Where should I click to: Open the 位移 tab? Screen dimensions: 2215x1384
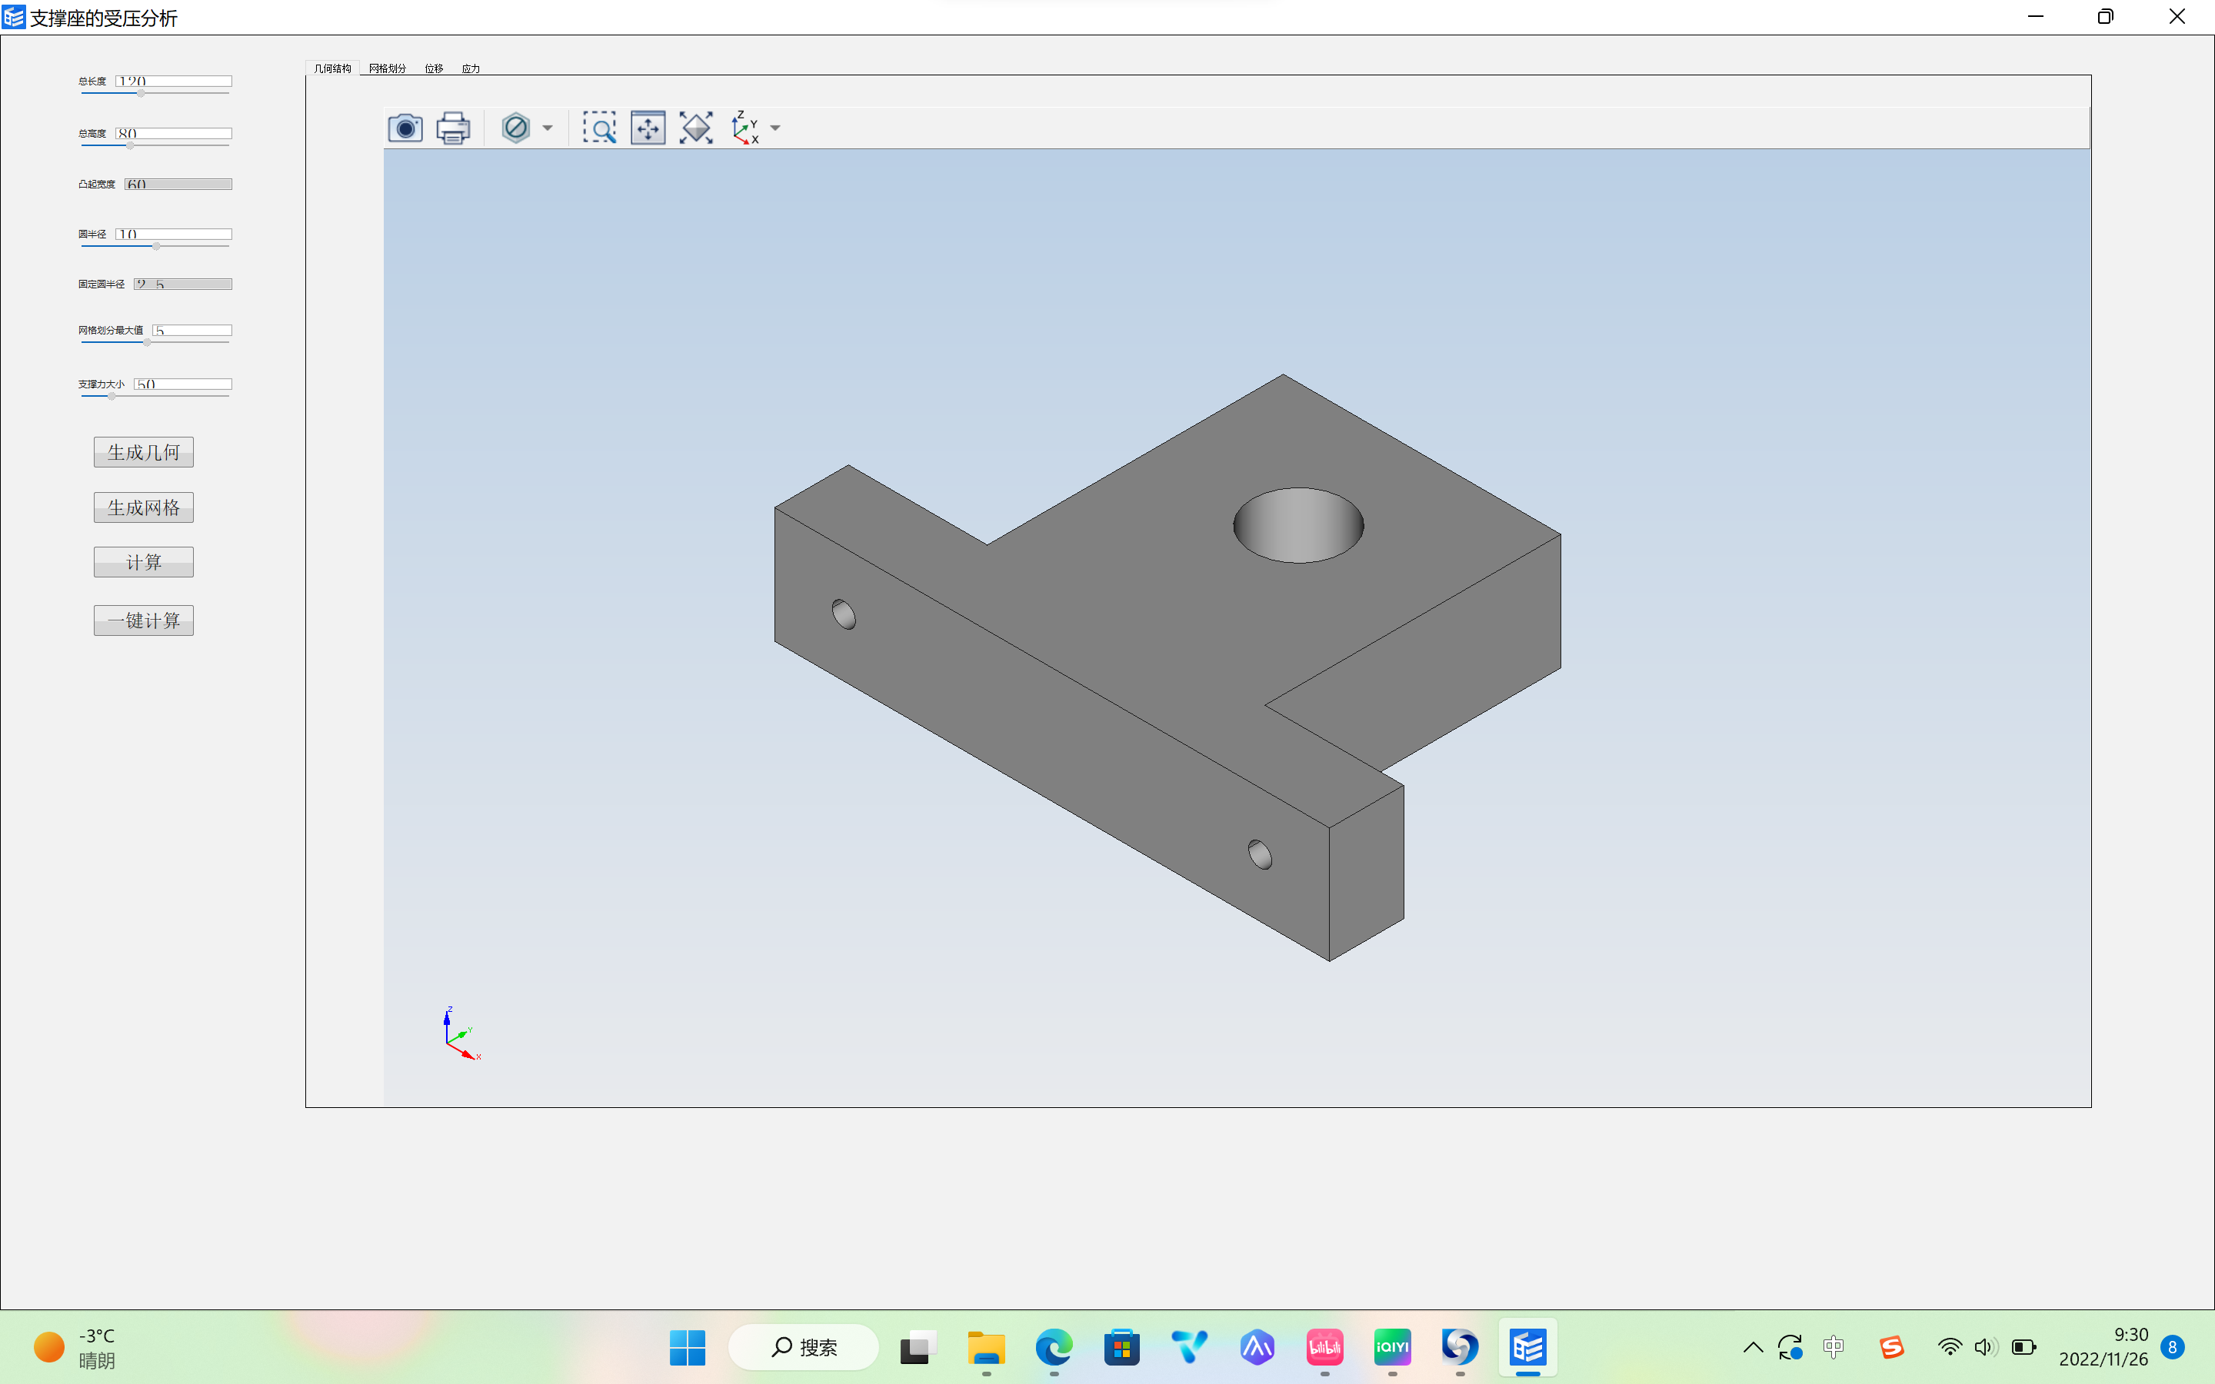[x=434, y=68]
